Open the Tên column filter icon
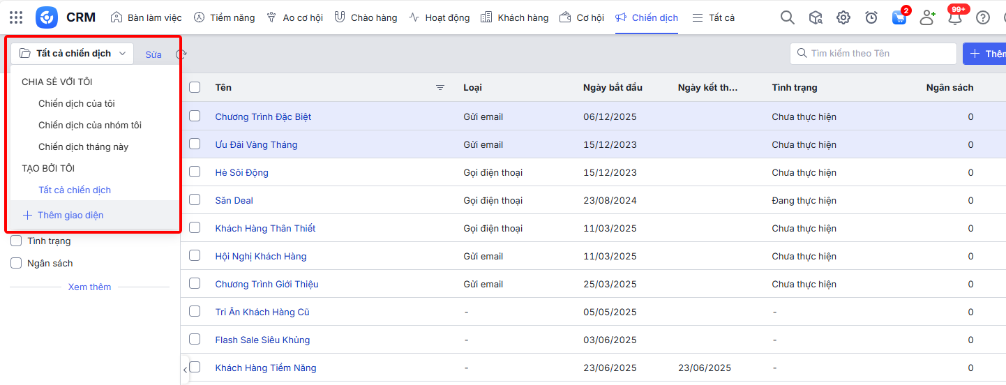1006x385 pixels. coord(440,87)
